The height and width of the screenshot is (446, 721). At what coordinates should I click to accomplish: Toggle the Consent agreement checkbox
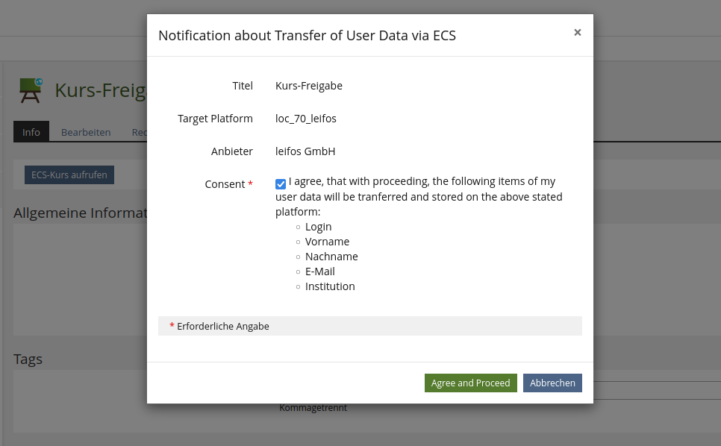coord(281,183)
